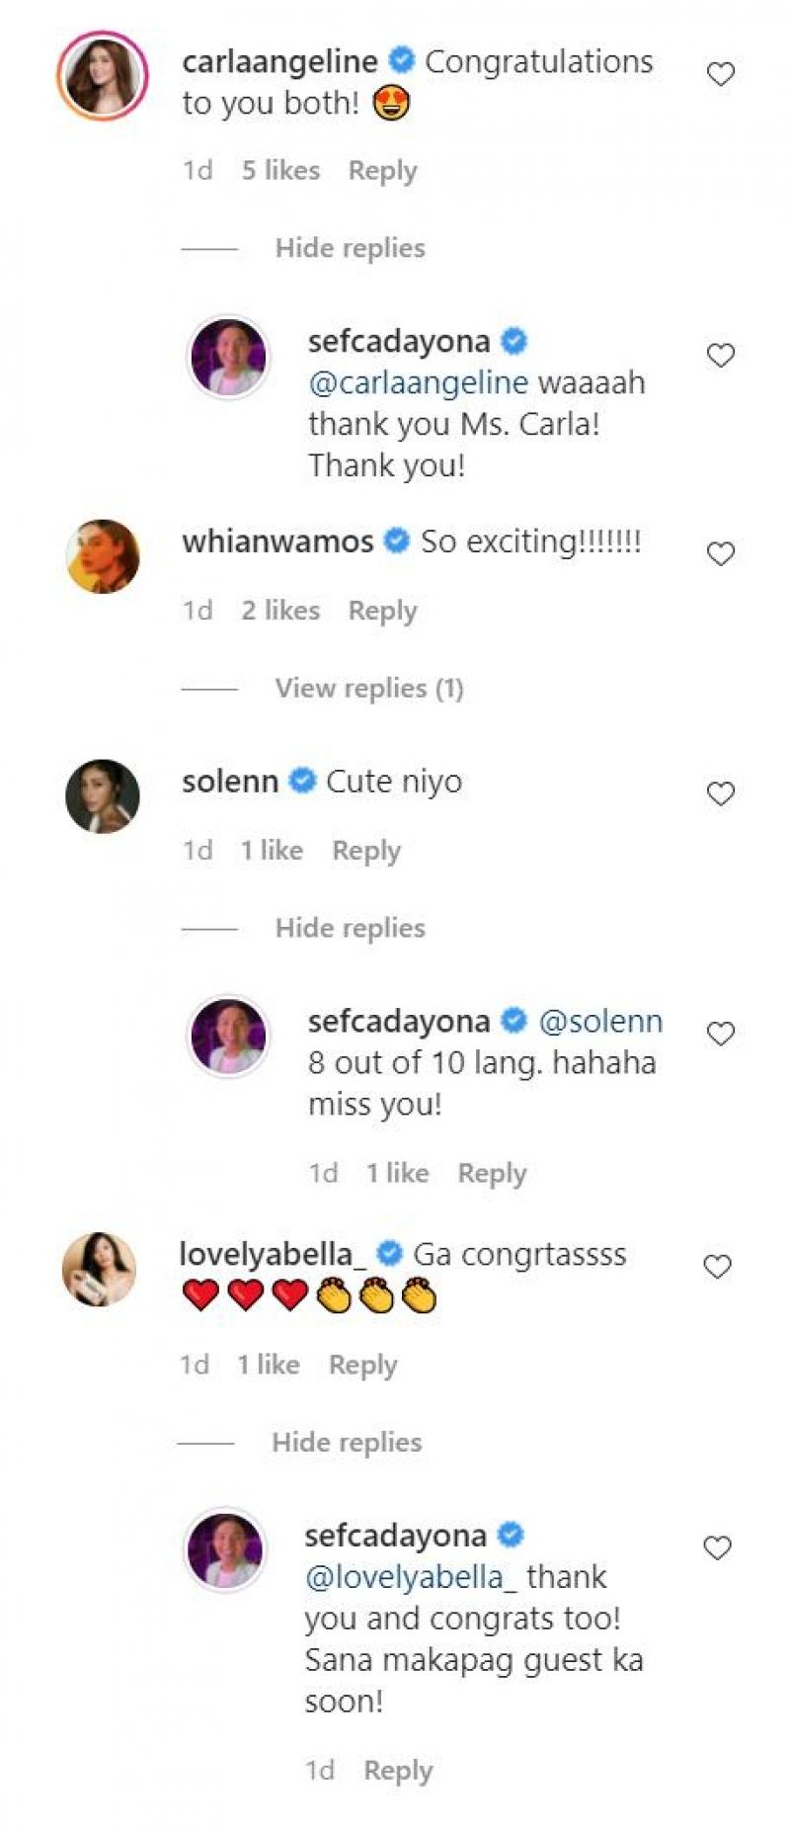Image resolution: width=790 pixels, height=1833 pixels.
Task: View replies (1) under whianwamos's comment
Action: coord(368,688)
